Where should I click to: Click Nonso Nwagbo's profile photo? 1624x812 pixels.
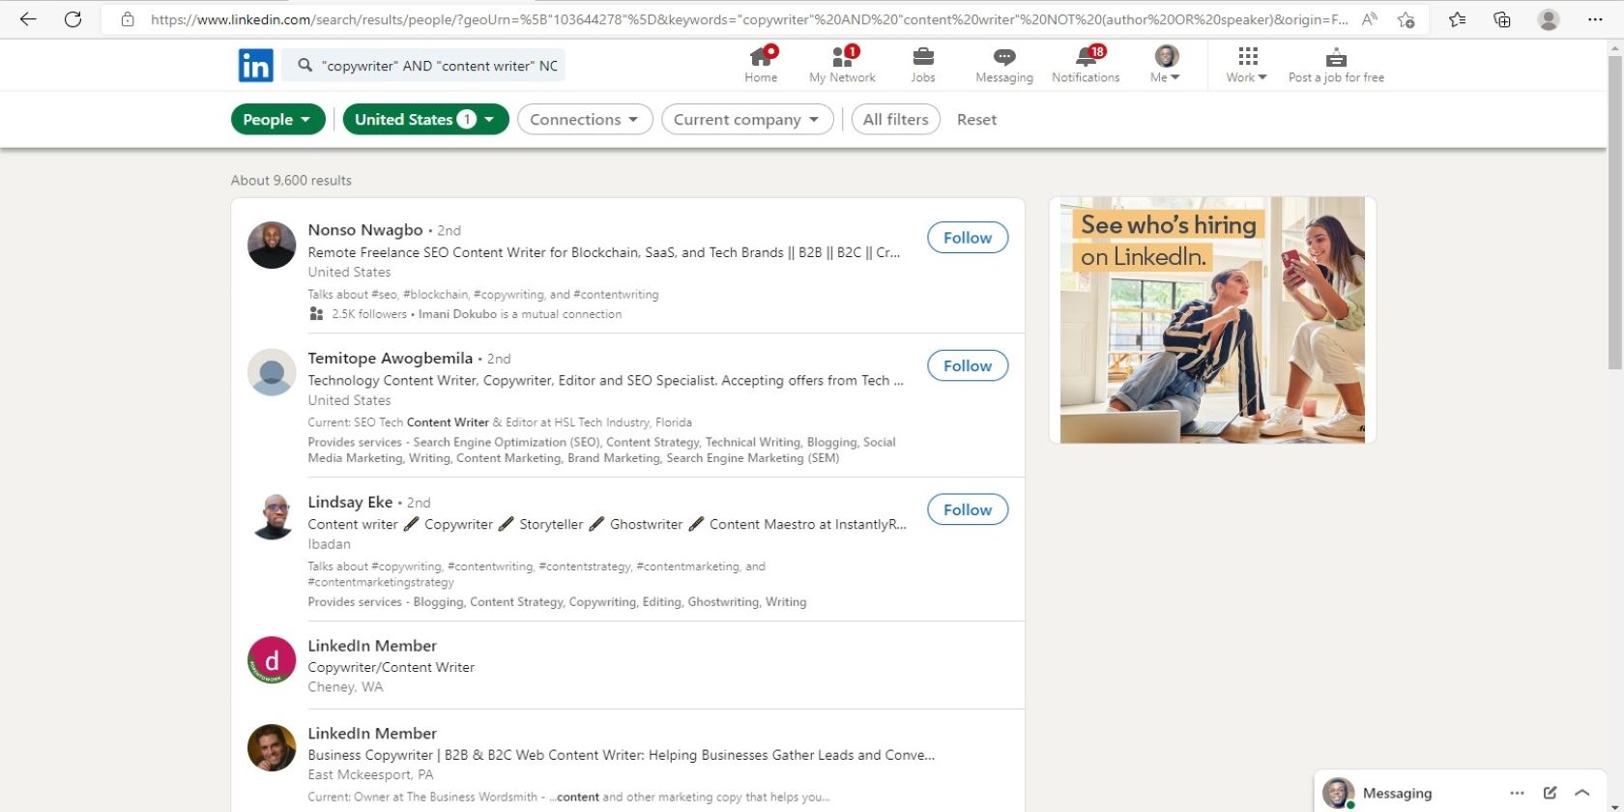point(272,245)
